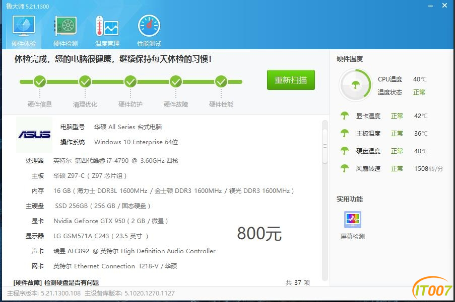The width and height of the screenshot is (455, 302).
Task: Click the 主设备库版本 5.1020.1270.1127 status text
Action: click(x=129, y=293)
